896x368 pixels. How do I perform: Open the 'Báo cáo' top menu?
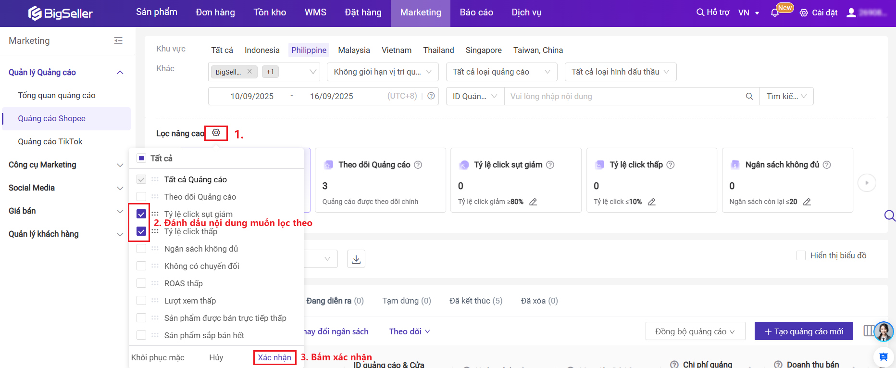click(x=476, y=13)
